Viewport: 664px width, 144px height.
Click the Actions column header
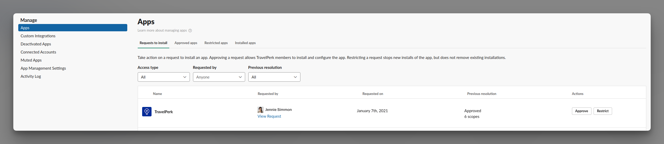(577, 94)
